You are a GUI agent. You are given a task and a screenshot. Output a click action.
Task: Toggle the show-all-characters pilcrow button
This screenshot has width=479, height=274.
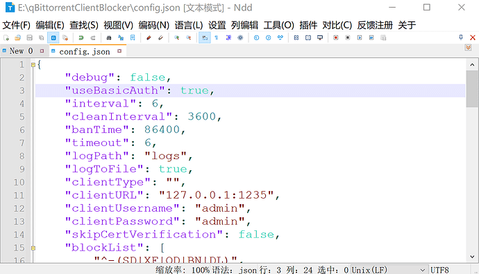pos(217,38)
